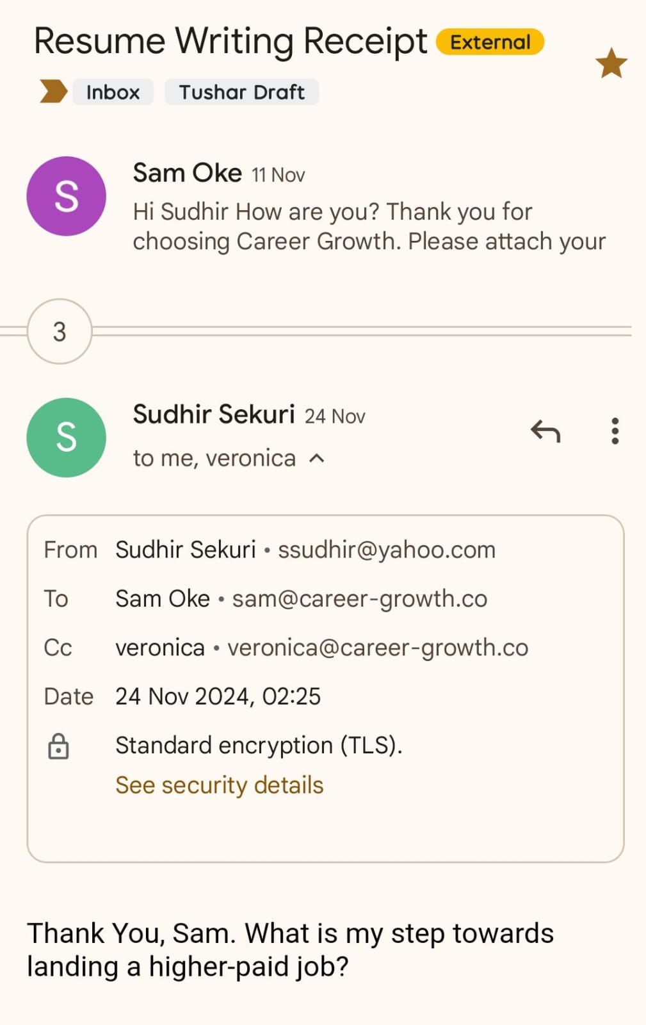This screenshot has width=646, height=1025.
Task: Tap the message body about higher-paid job
Action: [x=289, y=949]
